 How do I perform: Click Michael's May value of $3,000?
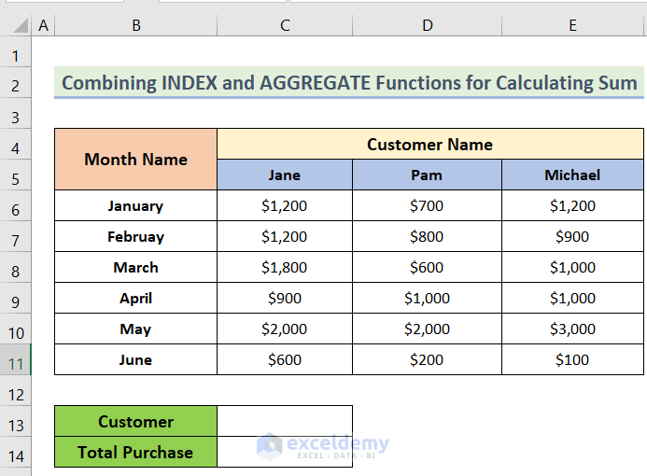tap(572, 329)
